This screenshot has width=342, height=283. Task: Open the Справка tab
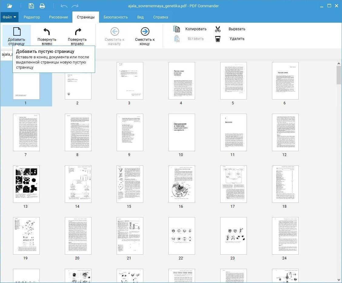point(161,17)
